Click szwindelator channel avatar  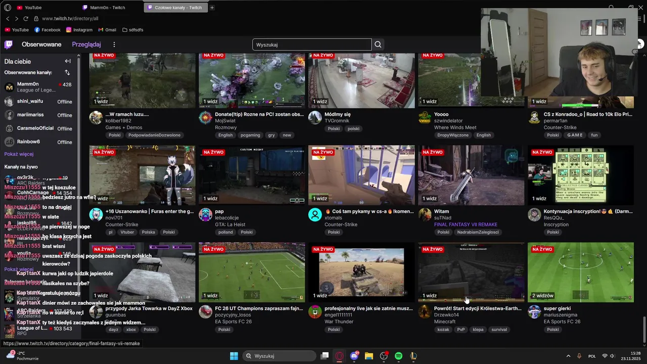(425, 118)
